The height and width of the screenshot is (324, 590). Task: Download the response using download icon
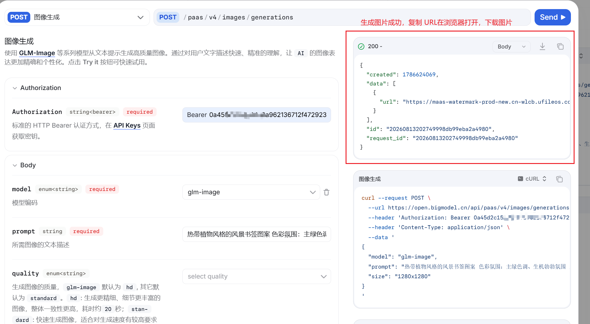(542, 46)
